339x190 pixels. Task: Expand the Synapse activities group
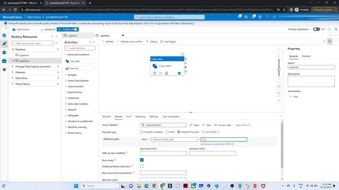(x=66, y=75)
